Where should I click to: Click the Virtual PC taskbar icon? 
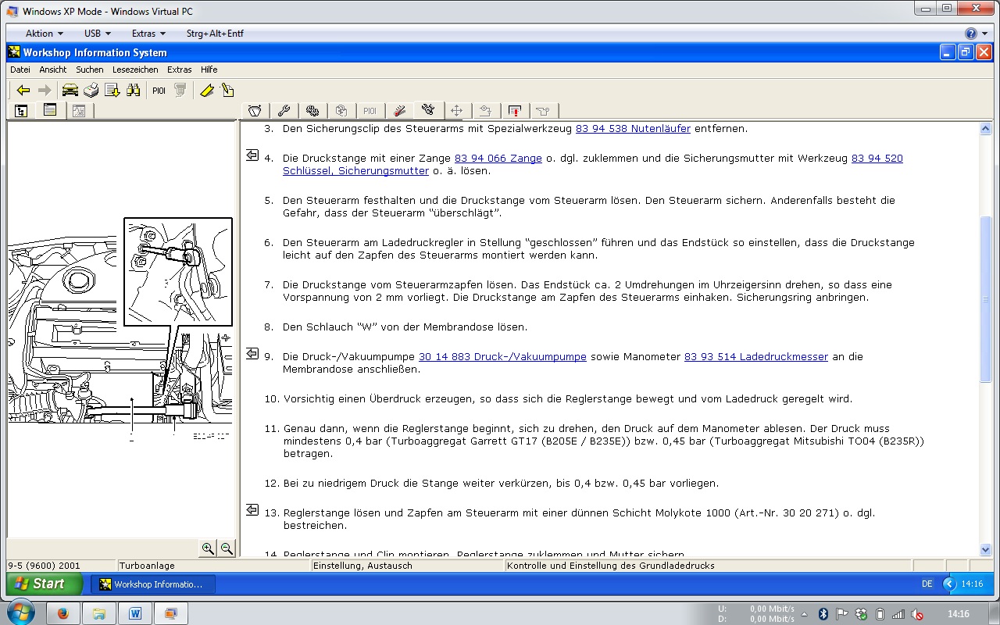pyautogui.click(x=170, y=613)
